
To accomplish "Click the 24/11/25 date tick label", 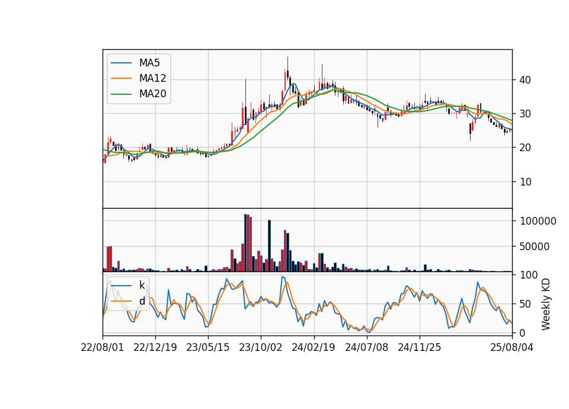I will pos(420,347).
